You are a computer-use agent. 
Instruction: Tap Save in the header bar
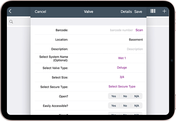point(138,11)
